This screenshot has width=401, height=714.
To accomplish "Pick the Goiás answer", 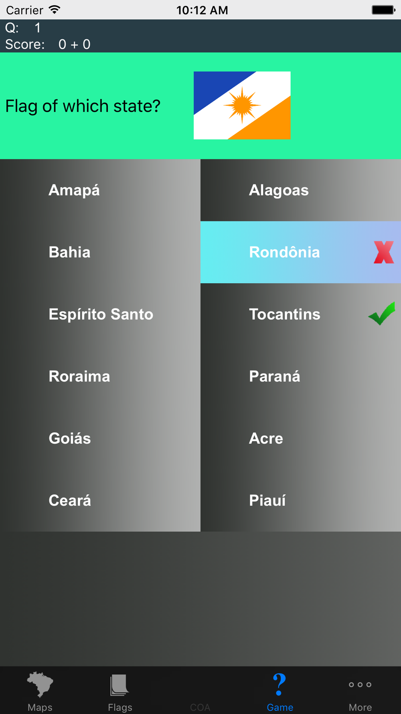I will (100, 438).
